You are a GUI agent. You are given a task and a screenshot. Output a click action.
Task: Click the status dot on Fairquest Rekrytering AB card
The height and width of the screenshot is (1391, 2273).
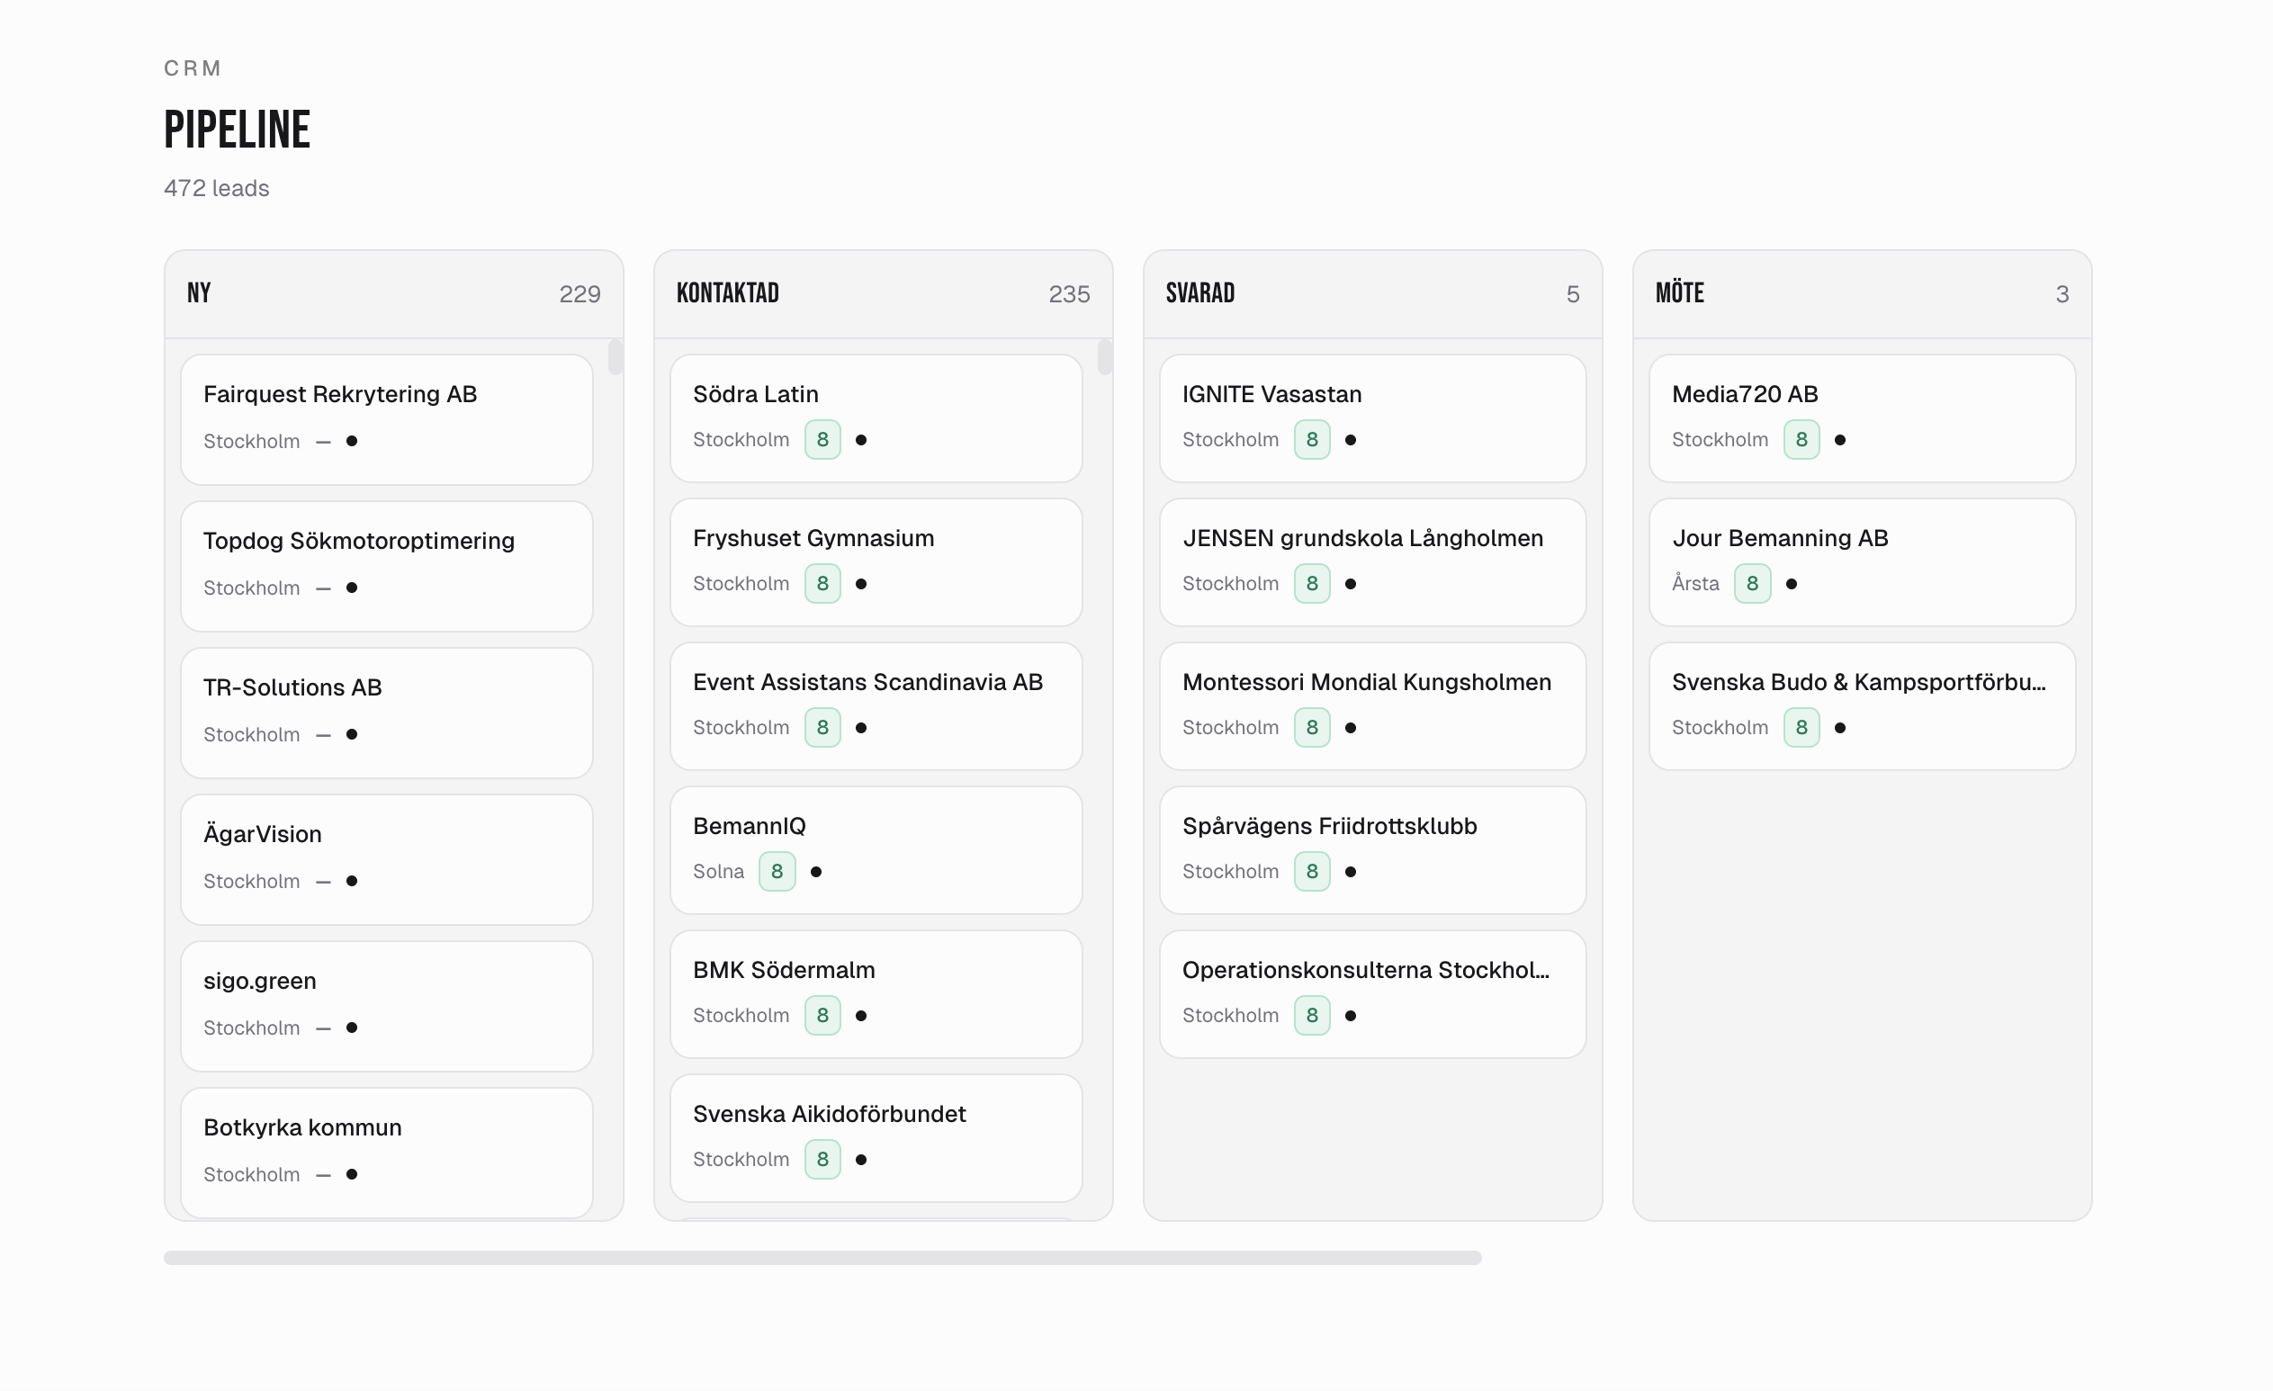pos(353,442)
